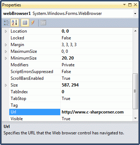This screenshot has width=140, height=145.
Task: Show Events with lightning bolt icon
Action: click(x=33, y=23)
